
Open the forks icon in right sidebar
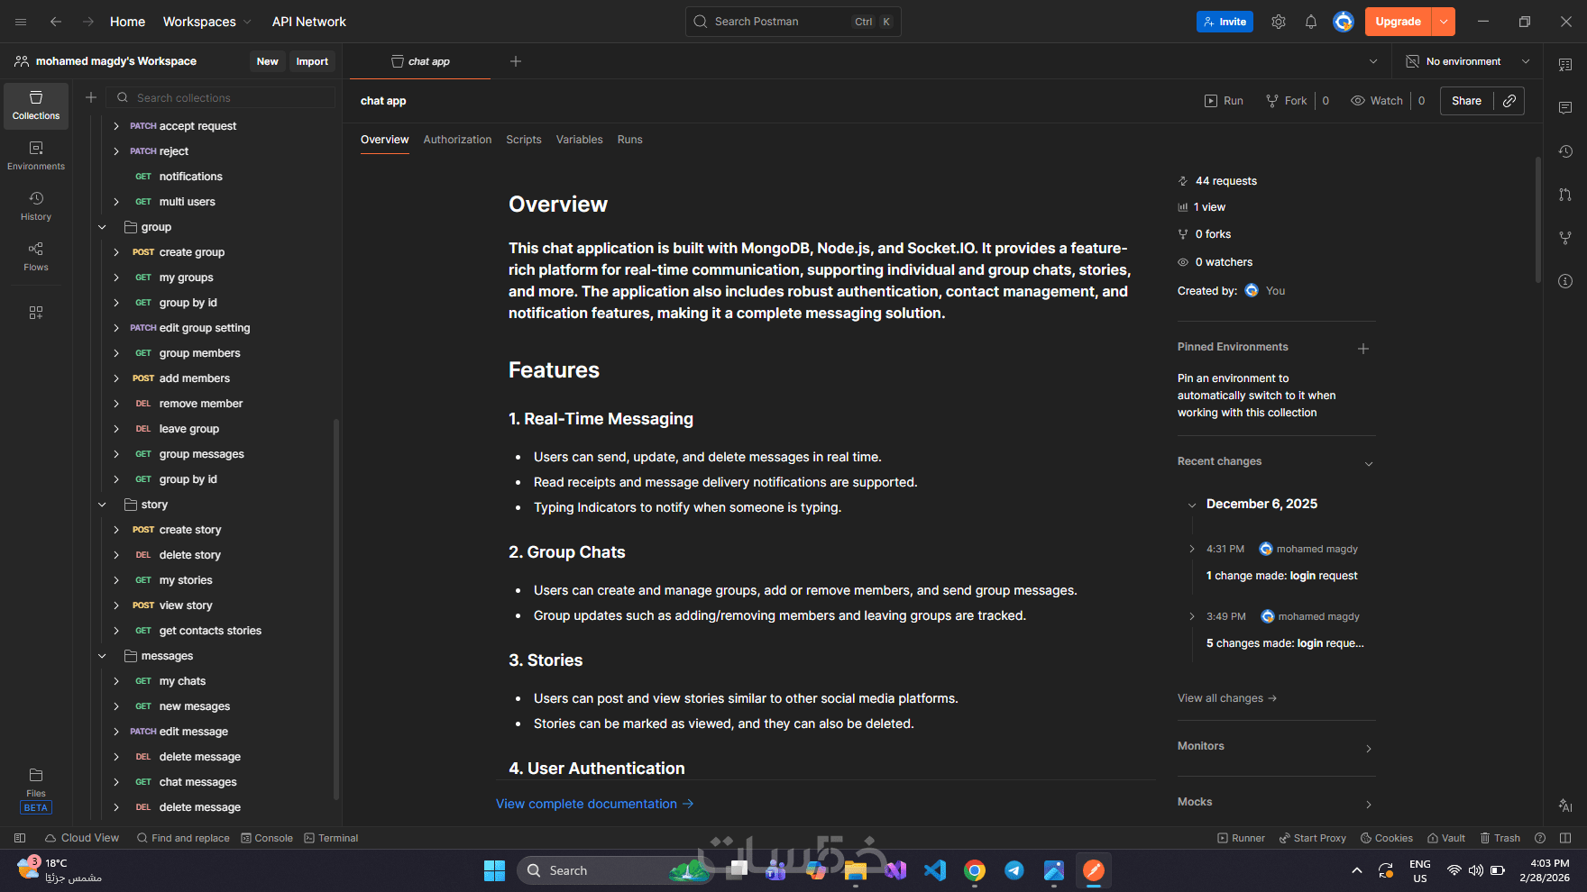click(x=1565, y=238)
